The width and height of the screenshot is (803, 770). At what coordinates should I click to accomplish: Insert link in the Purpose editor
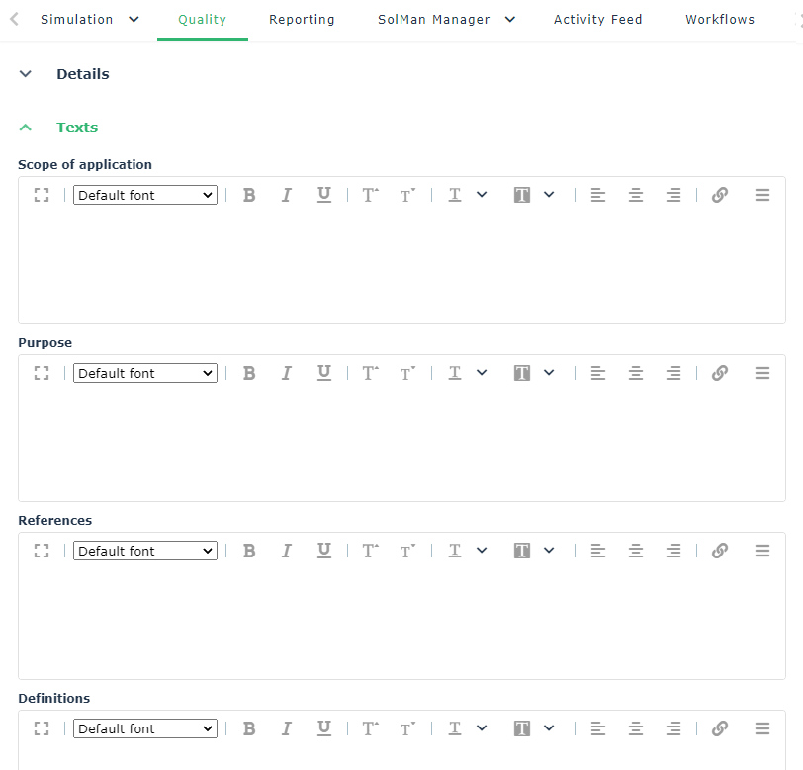[x=720, y=373]
